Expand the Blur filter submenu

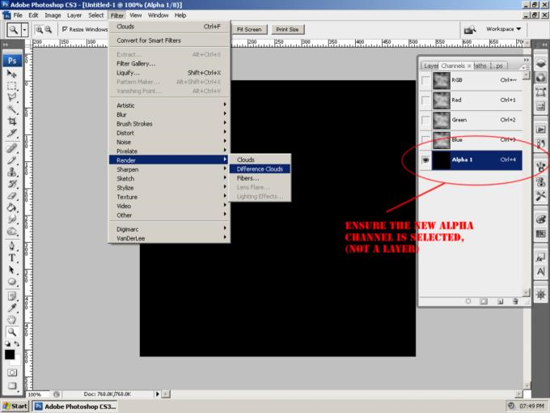(x=171, y=114)
